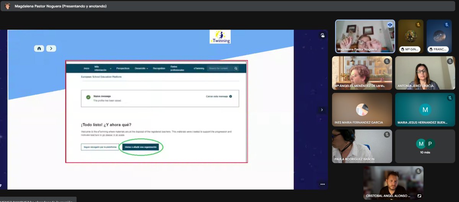Click the round icon next to 'Cerrar este mensaje'

[231, 96]
